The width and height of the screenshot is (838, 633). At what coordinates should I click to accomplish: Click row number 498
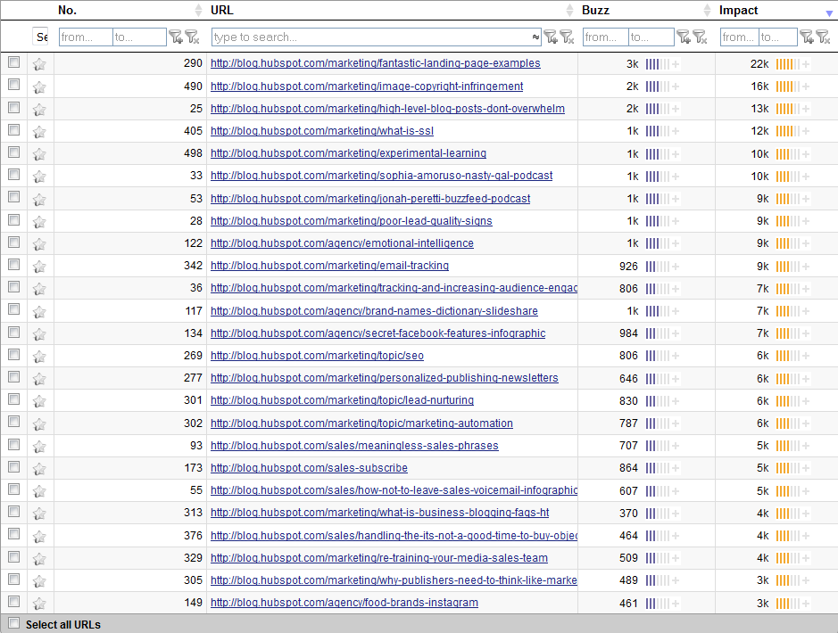tap(193, 153)
